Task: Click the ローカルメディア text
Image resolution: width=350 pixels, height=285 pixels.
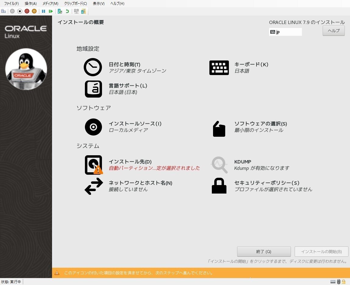Action: tap(128, 130)
